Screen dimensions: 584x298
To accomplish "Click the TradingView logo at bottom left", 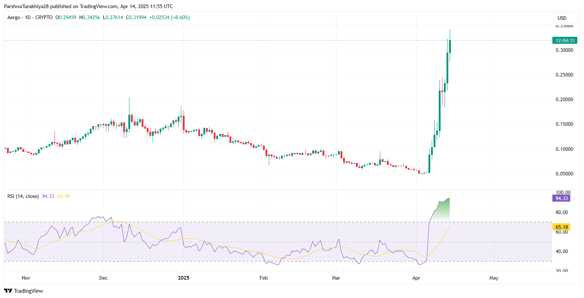I will click(x=24, y=291).
